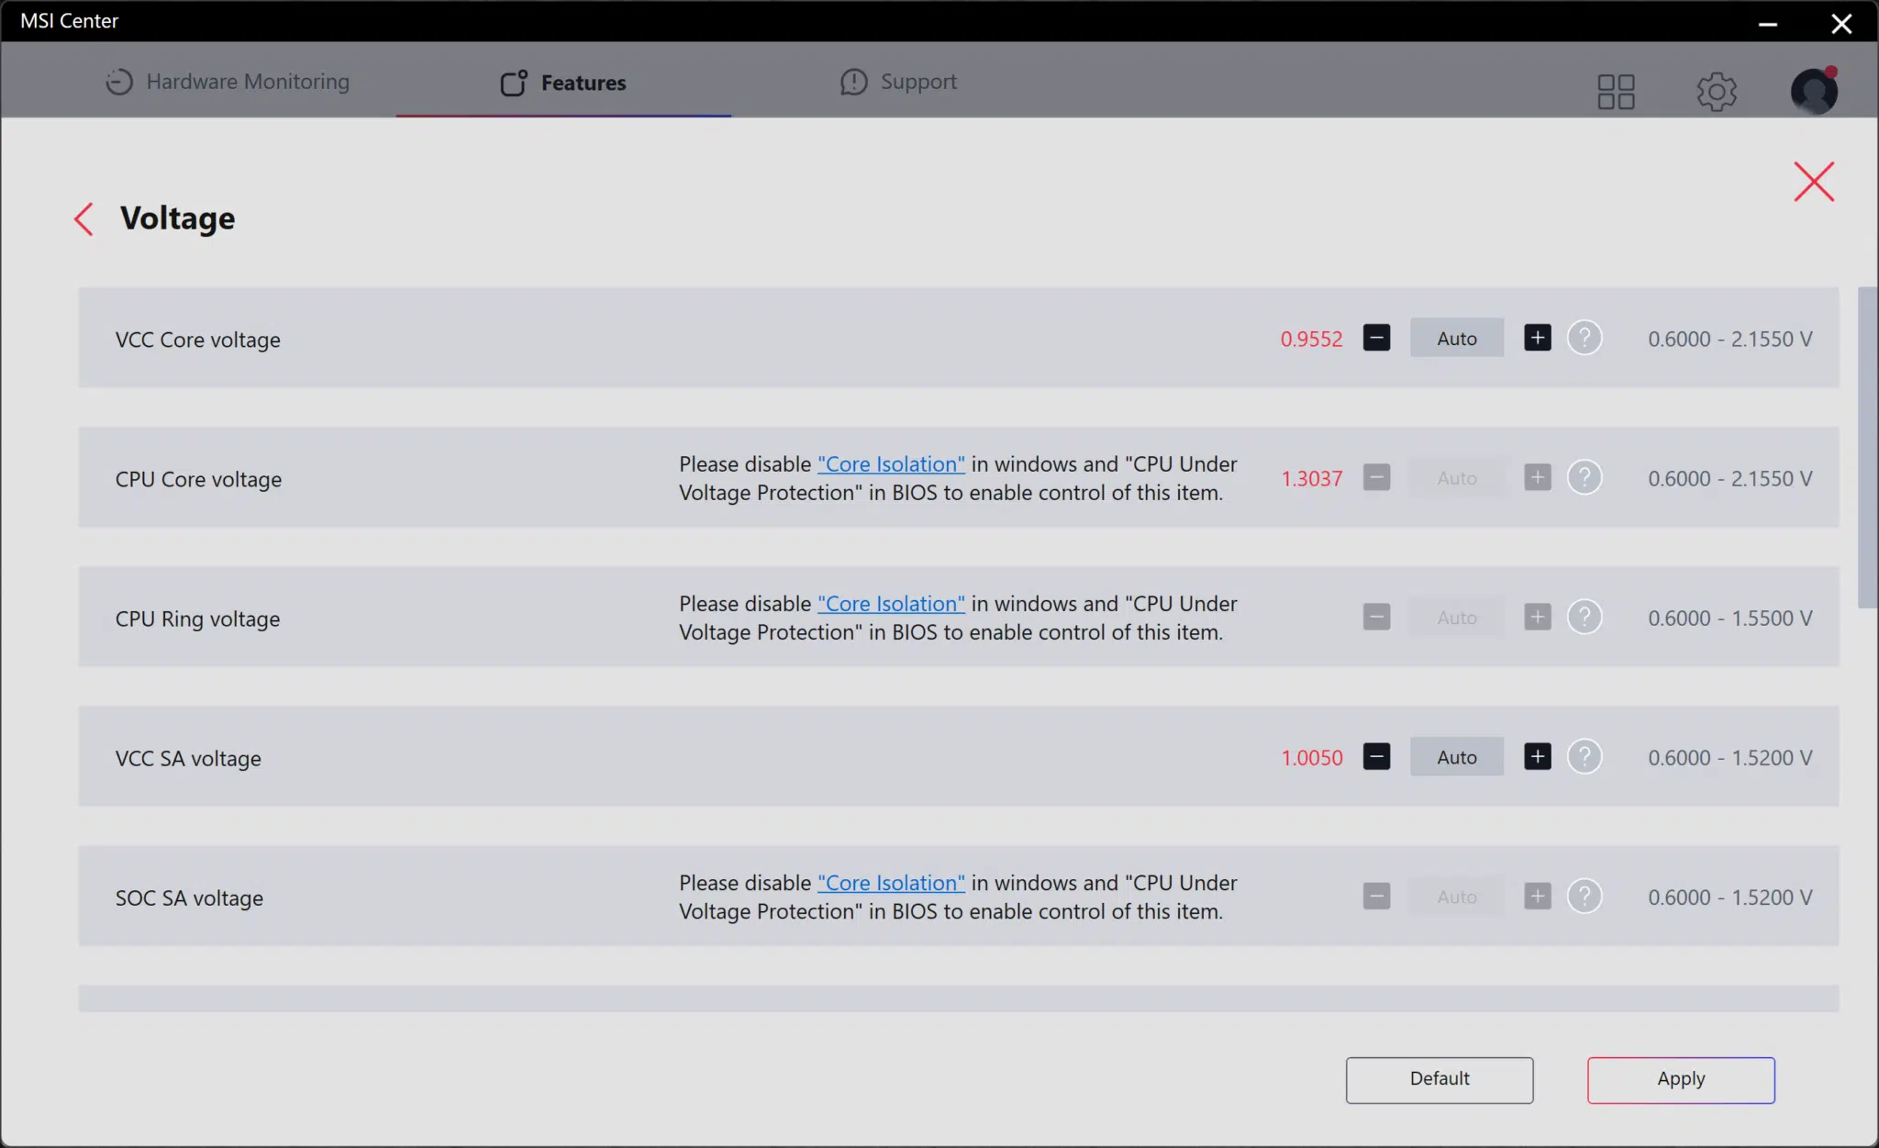Click the vertical scrollbar thumb
This screenshot has height=1148, width=1879.
tap(1867, 447)
